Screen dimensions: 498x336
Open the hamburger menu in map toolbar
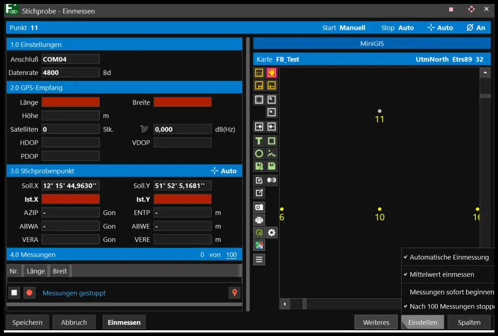click(259, 259)
